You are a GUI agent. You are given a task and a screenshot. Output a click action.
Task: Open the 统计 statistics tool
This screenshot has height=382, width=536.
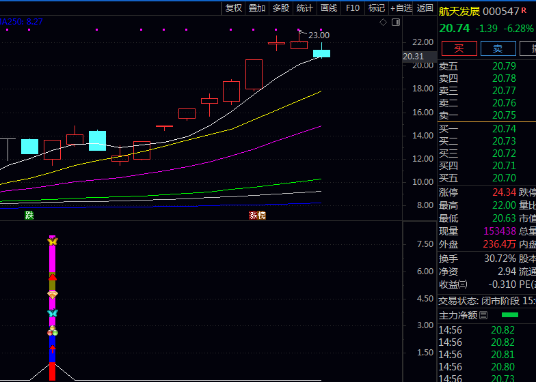305,8
